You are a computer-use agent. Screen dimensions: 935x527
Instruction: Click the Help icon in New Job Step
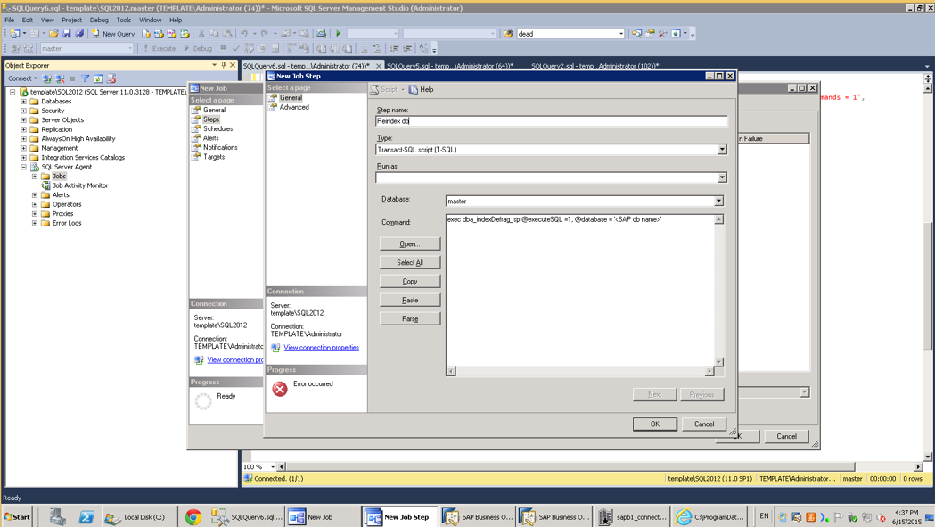(414, 89)
